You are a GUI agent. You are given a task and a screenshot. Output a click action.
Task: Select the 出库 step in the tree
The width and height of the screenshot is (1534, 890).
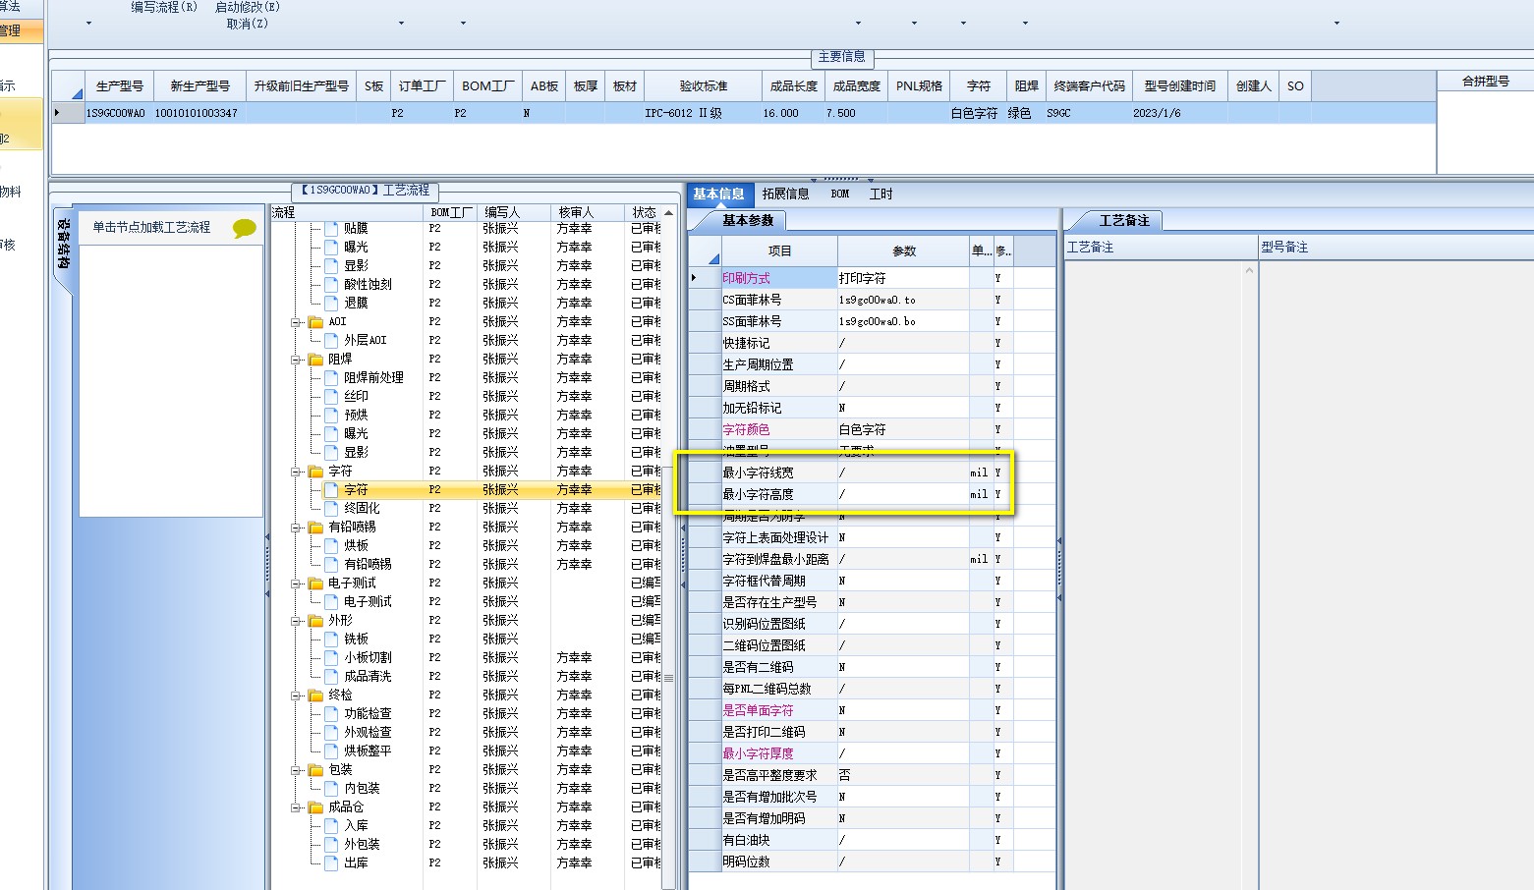(356, 862)
